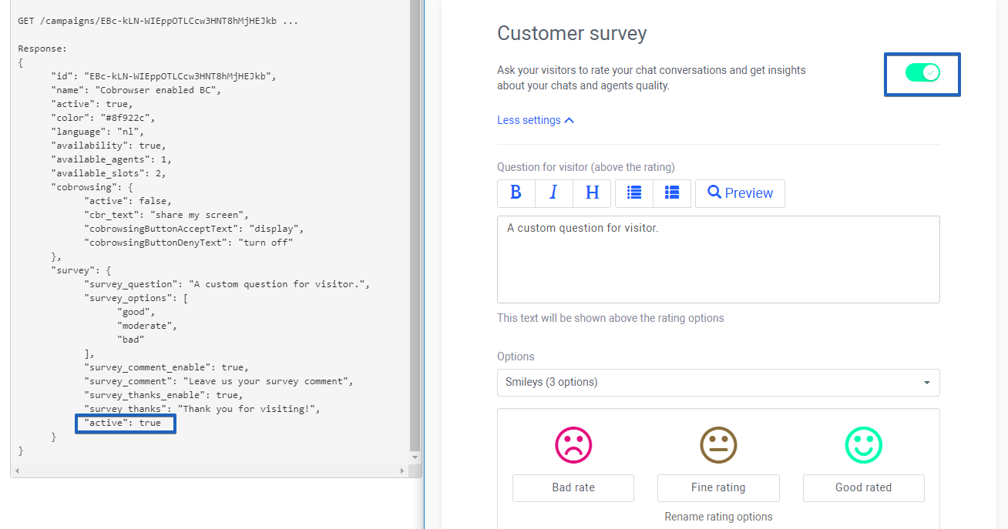
Task: Edit the custom question text area
Action: tap(718, 259)
